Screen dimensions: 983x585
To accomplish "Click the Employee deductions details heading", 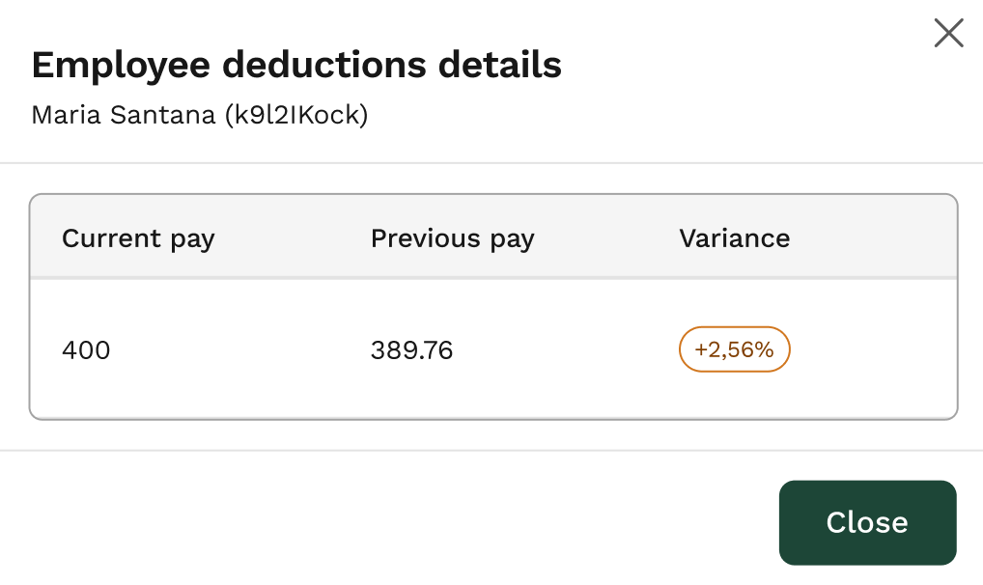I will pyautogui.click(x=296, y=66).
